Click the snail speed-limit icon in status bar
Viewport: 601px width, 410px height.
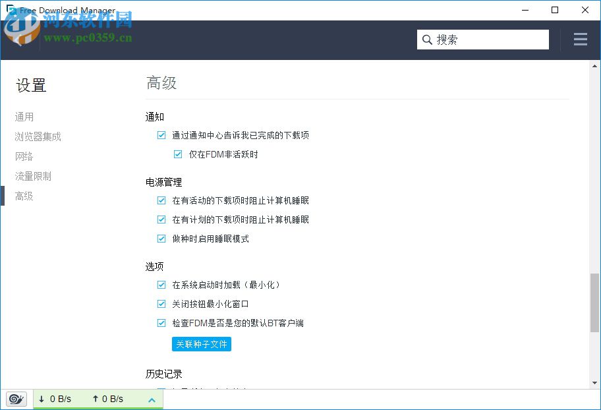(14, 398)
